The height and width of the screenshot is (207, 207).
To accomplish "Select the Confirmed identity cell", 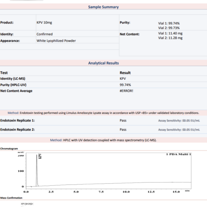I will pos(45,34).
